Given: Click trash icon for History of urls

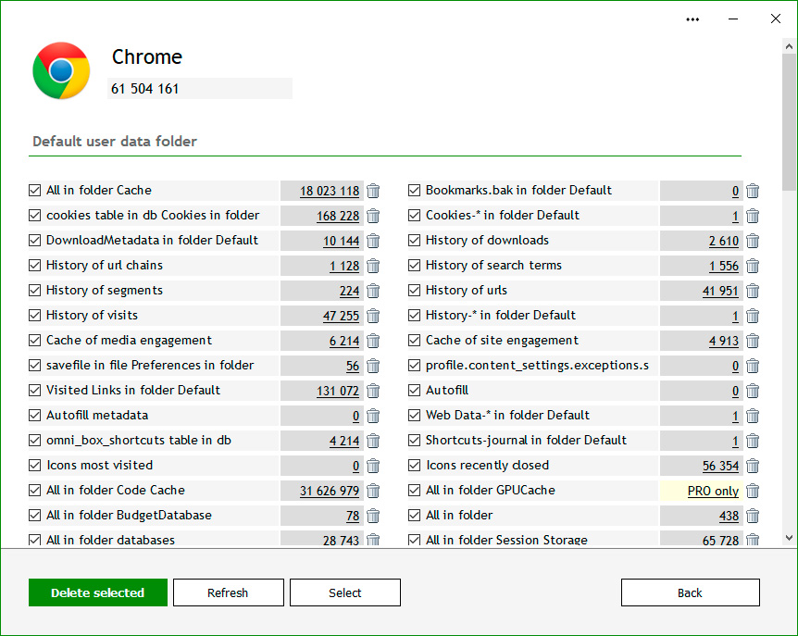Looking at the screenshot, I should click(x=753, y=291).
